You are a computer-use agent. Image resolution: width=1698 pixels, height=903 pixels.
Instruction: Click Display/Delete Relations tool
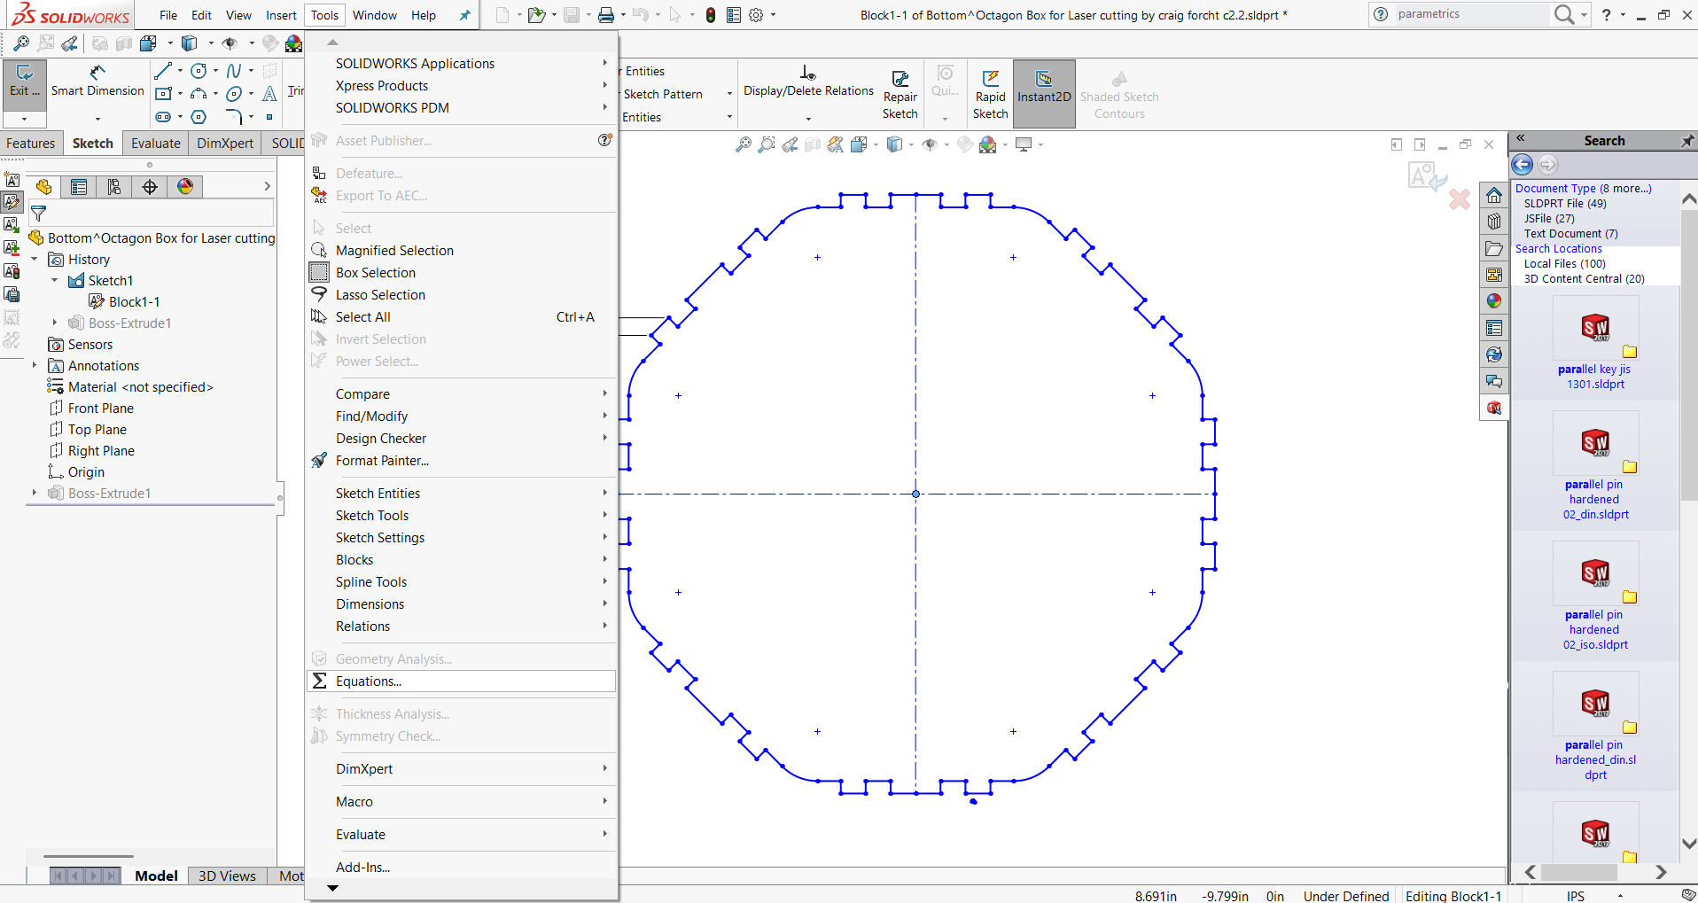[808, 82]
